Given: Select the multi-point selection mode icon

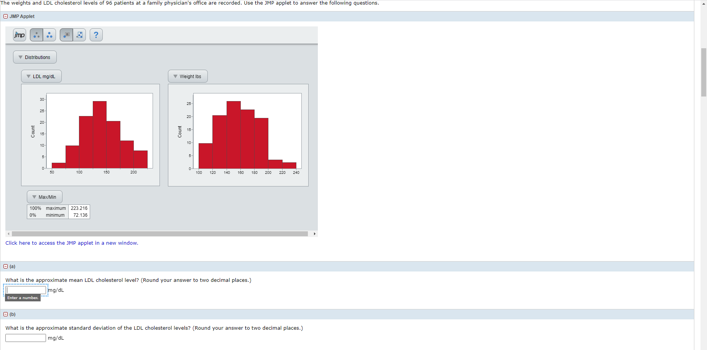Looking at the screenshot, I should (x=49, y=35).
